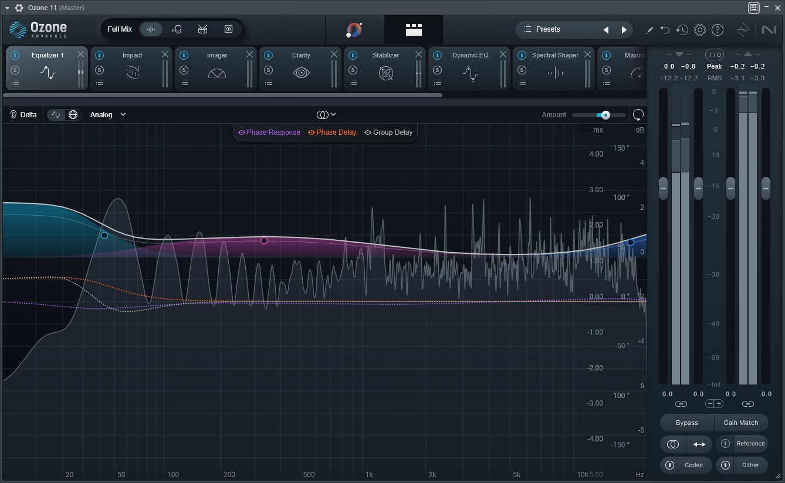
Task: Open the Presets browser
Action: [x=548, y=29]
